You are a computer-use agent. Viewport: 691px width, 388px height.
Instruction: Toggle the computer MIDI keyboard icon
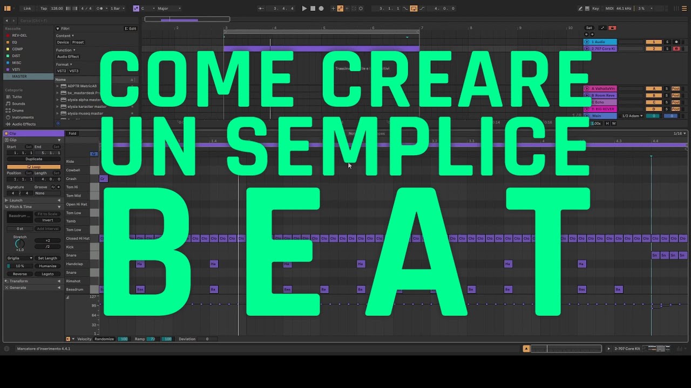587,9
